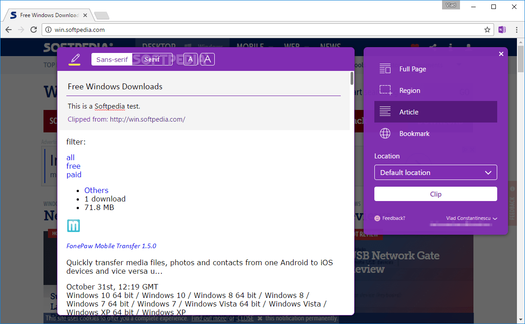Open a new browser tab
Screen dimensions: 525x324
[x=101, y=15]
